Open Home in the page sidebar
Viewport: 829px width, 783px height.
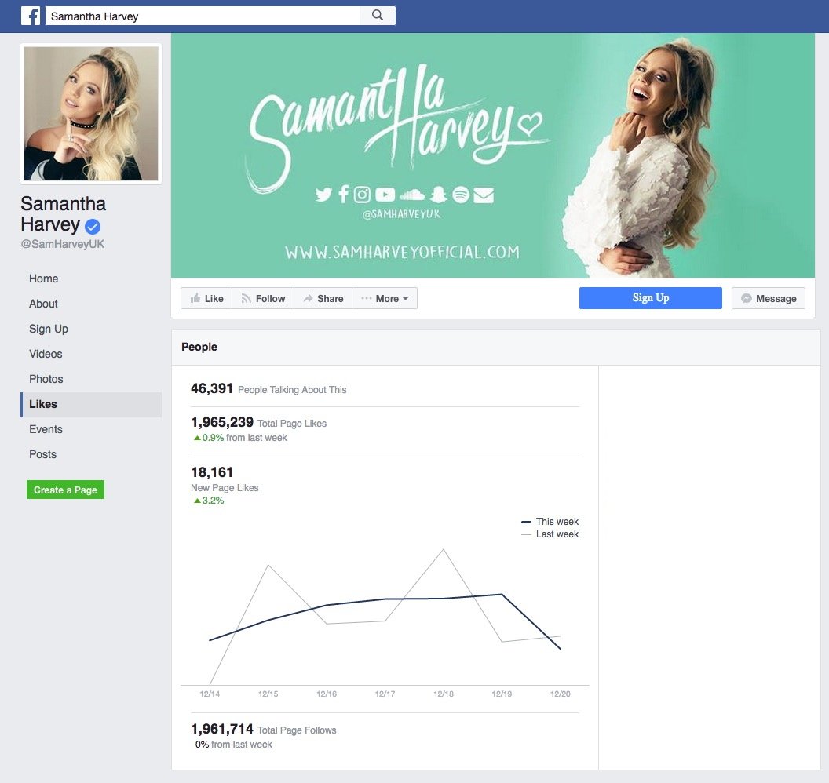click(44, 279)
